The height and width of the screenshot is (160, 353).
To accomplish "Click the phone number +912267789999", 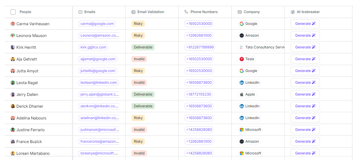I will 200,47.
